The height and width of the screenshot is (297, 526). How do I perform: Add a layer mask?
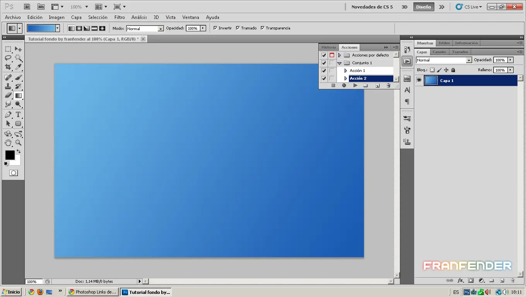[x=471, y=280]
